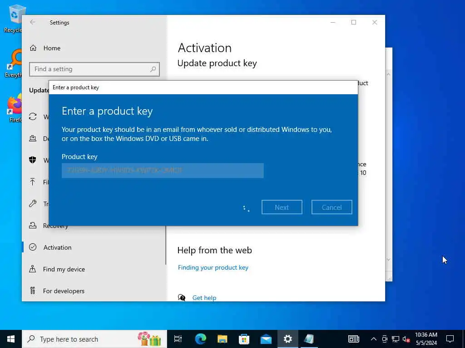The height and width of the screenshot is (348, 465).
Task: Maximize the Settings window
Action: click(353, 22)
